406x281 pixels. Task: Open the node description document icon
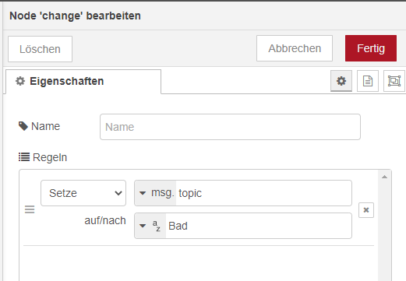(x=368, y=81)
